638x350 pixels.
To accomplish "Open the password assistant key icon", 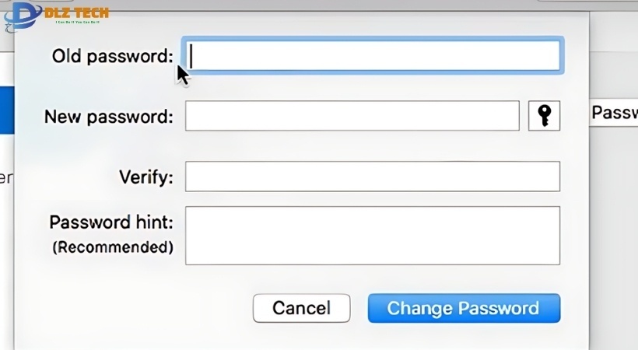I will coord(544,116).
